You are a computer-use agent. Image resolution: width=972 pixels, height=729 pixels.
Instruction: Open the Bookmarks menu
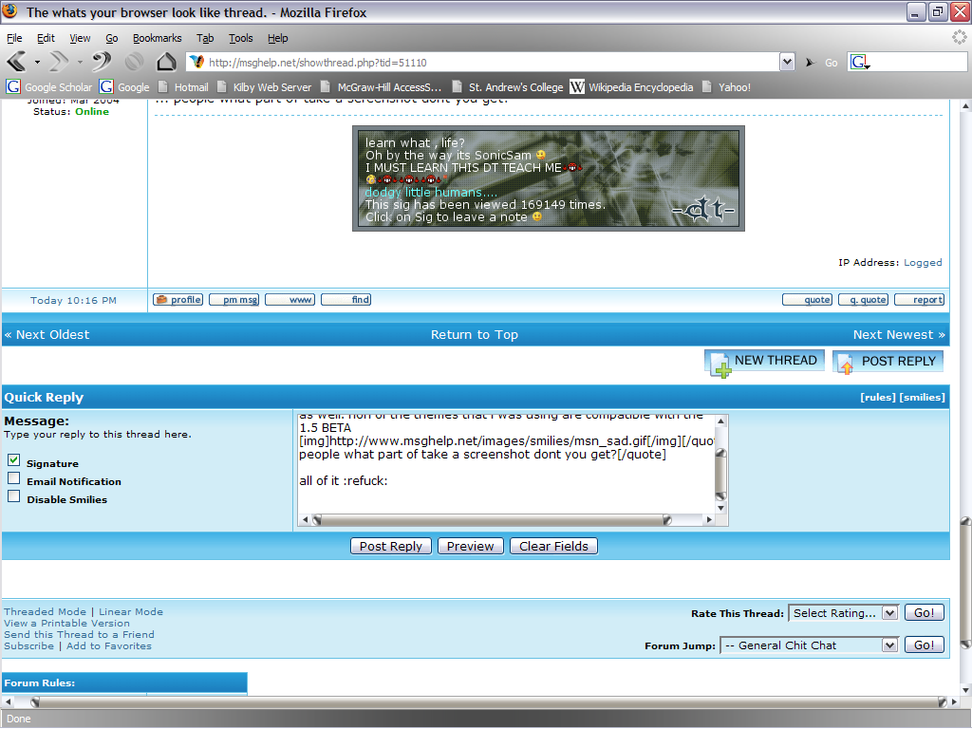[x=158, y=38]
